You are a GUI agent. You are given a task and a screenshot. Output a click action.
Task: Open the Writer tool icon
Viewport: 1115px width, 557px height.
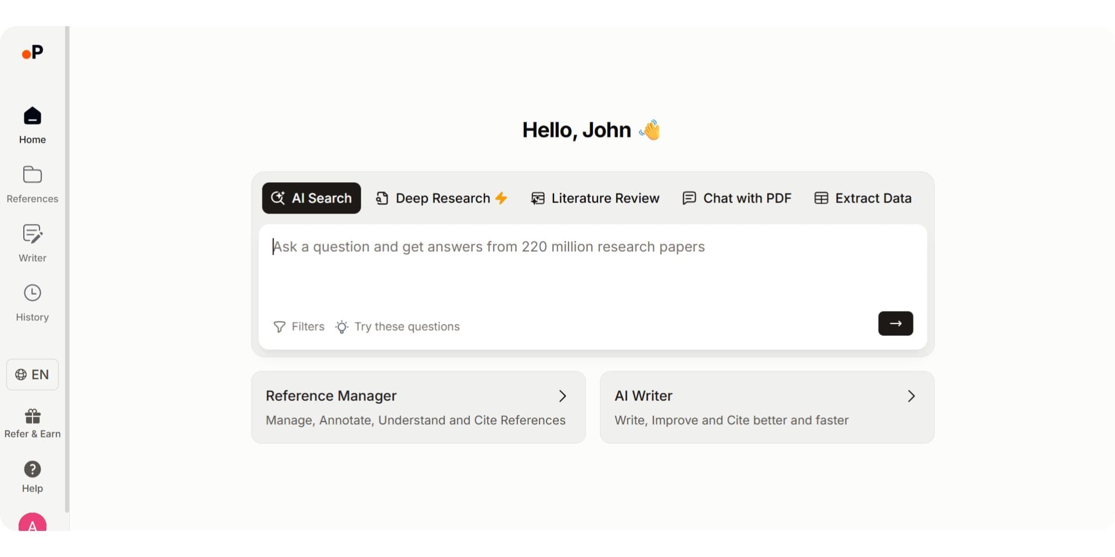33,234
